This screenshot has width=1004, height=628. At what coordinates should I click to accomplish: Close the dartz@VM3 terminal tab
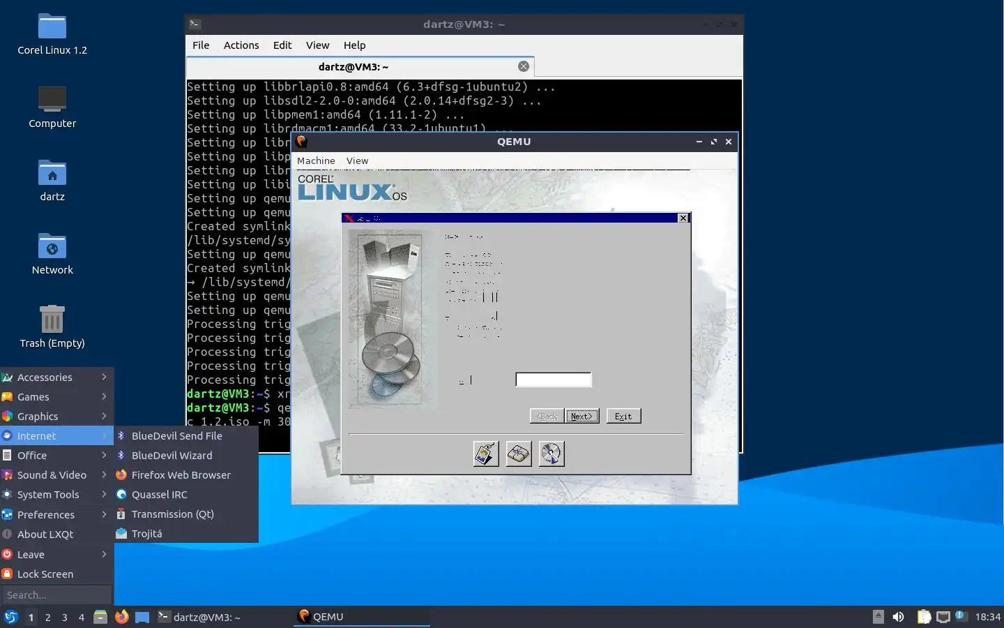[x=524, y=66]
